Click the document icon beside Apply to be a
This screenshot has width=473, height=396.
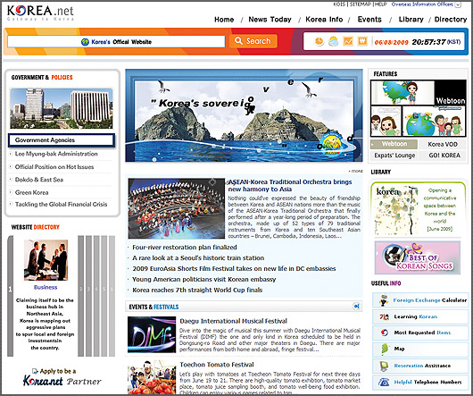tap(35, 371)
